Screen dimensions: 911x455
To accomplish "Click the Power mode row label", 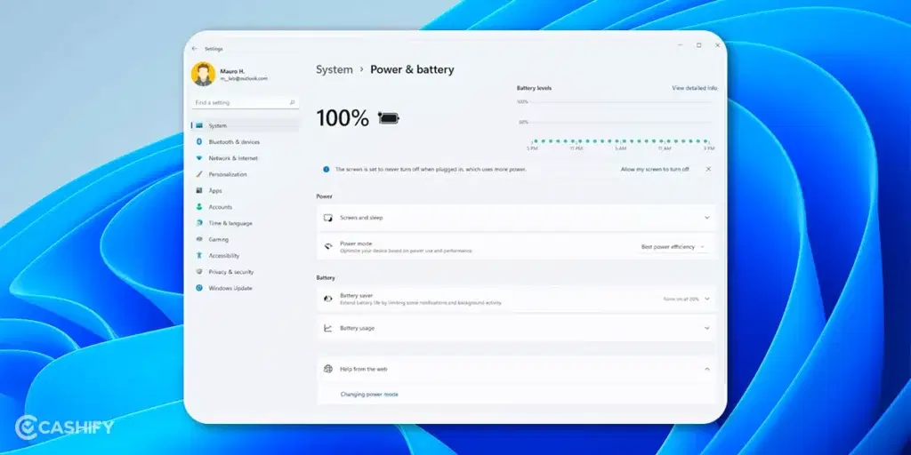I will tap(356, 243).
